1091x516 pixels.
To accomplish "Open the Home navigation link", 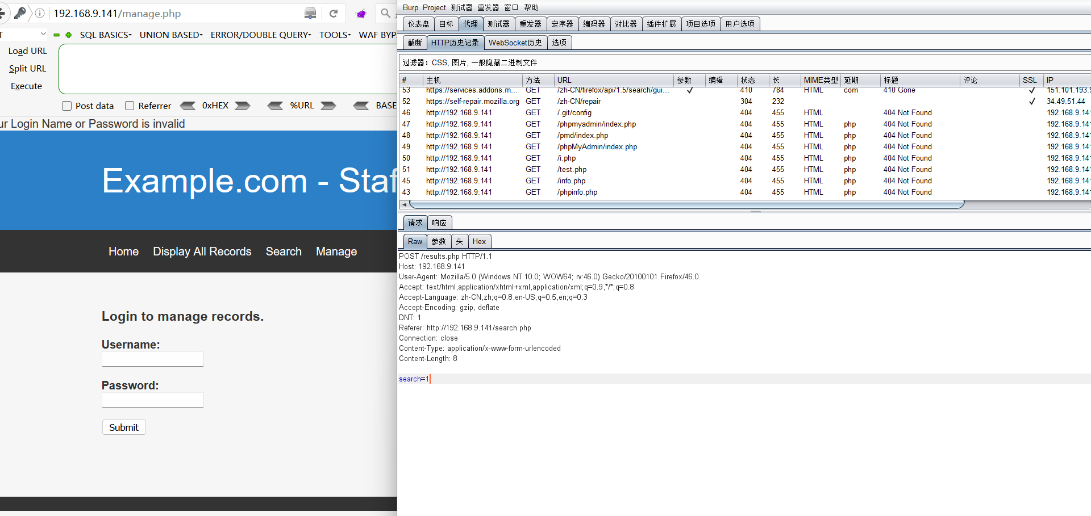I will pyautogui.click(x=123, y=251).
